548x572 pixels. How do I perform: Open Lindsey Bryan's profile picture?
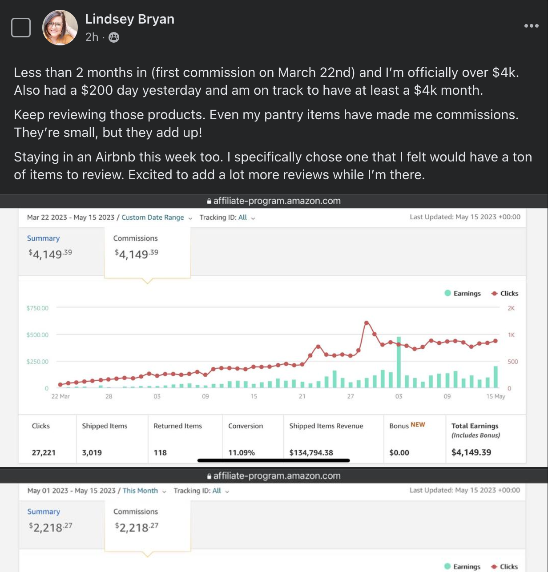point(60,28)
